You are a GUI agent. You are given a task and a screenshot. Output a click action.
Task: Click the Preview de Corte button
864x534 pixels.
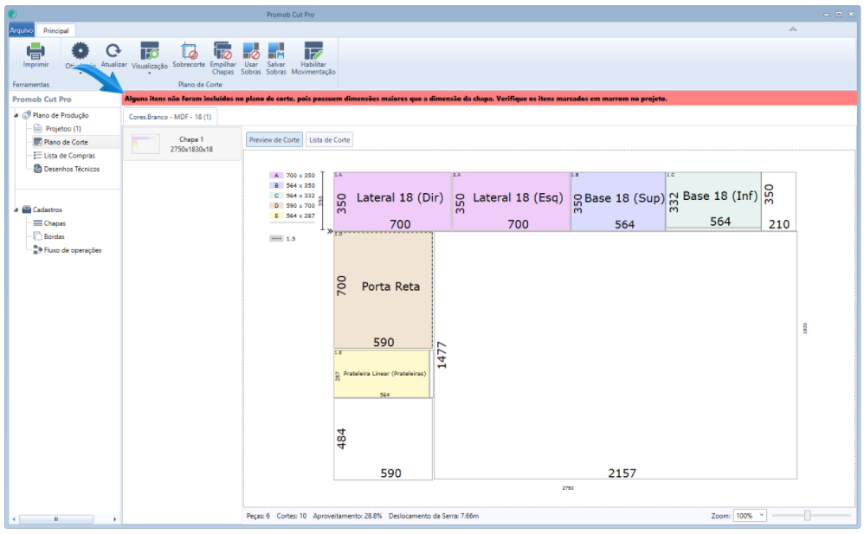(x=274, y=139)
